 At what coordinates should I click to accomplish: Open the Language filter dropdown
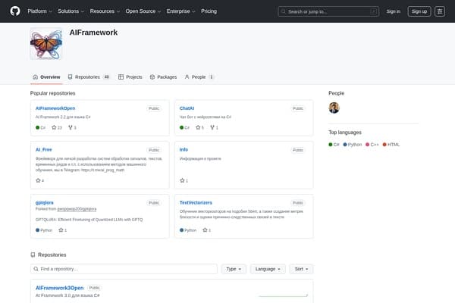click(268, 269)
